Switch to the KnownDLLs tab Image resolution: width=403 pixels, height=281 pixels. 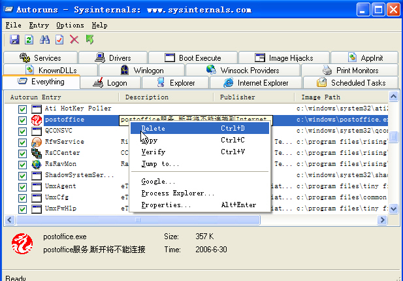point(51,70)
